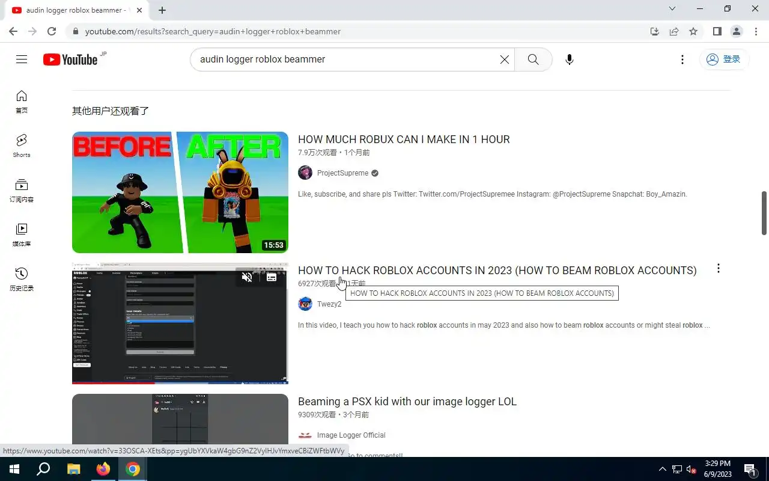This screenshot has height=481, width=769.
Task: Open a new browser tab with plus
Action: click(162, 10)
